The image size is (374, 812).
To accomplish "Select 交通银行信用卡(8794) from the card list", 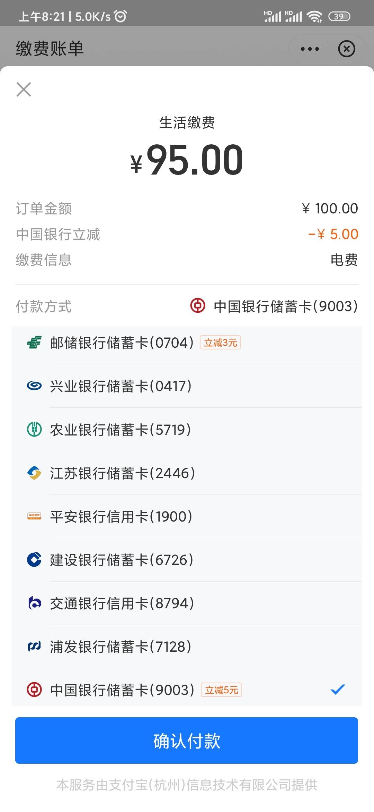I will coord(187,603).
